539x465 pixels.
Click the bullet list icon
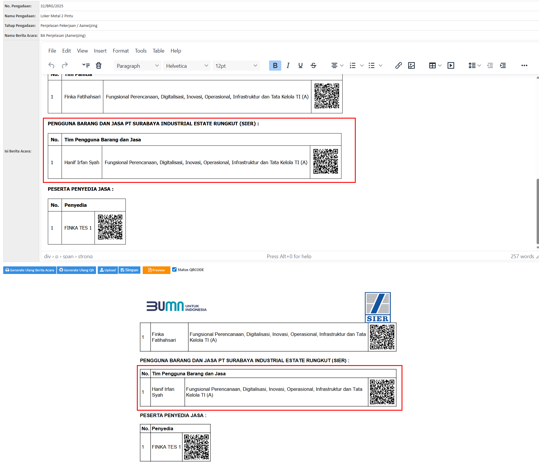[x=371, y=65]
